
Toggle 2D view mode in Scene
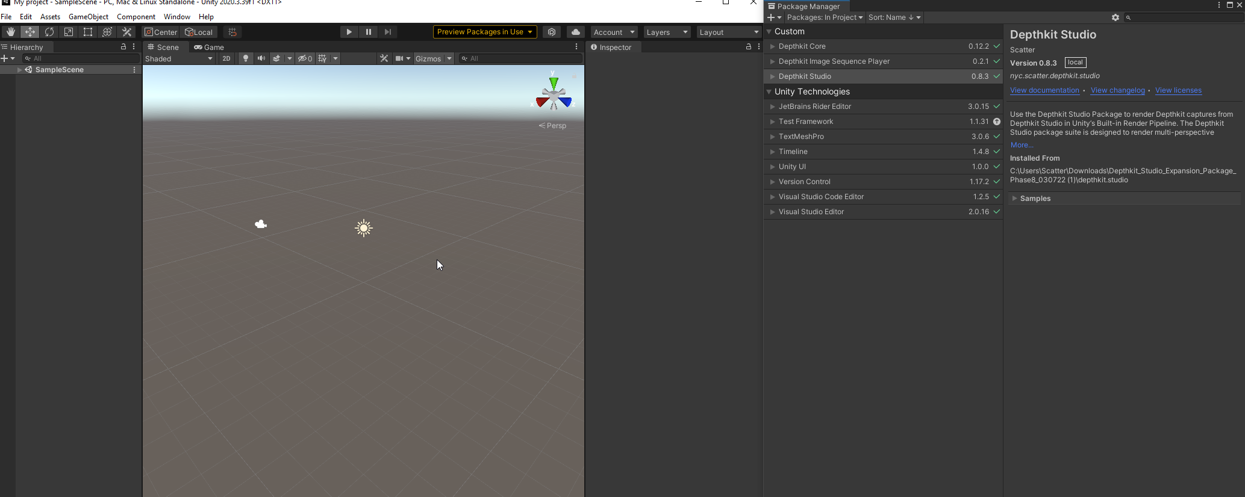pos(226,58)
